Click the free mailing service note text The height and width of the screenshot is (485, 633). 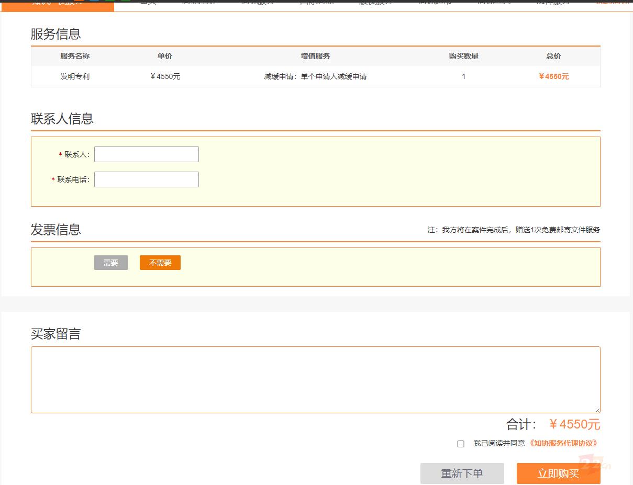pyautogui.click(x=513, y=230)
